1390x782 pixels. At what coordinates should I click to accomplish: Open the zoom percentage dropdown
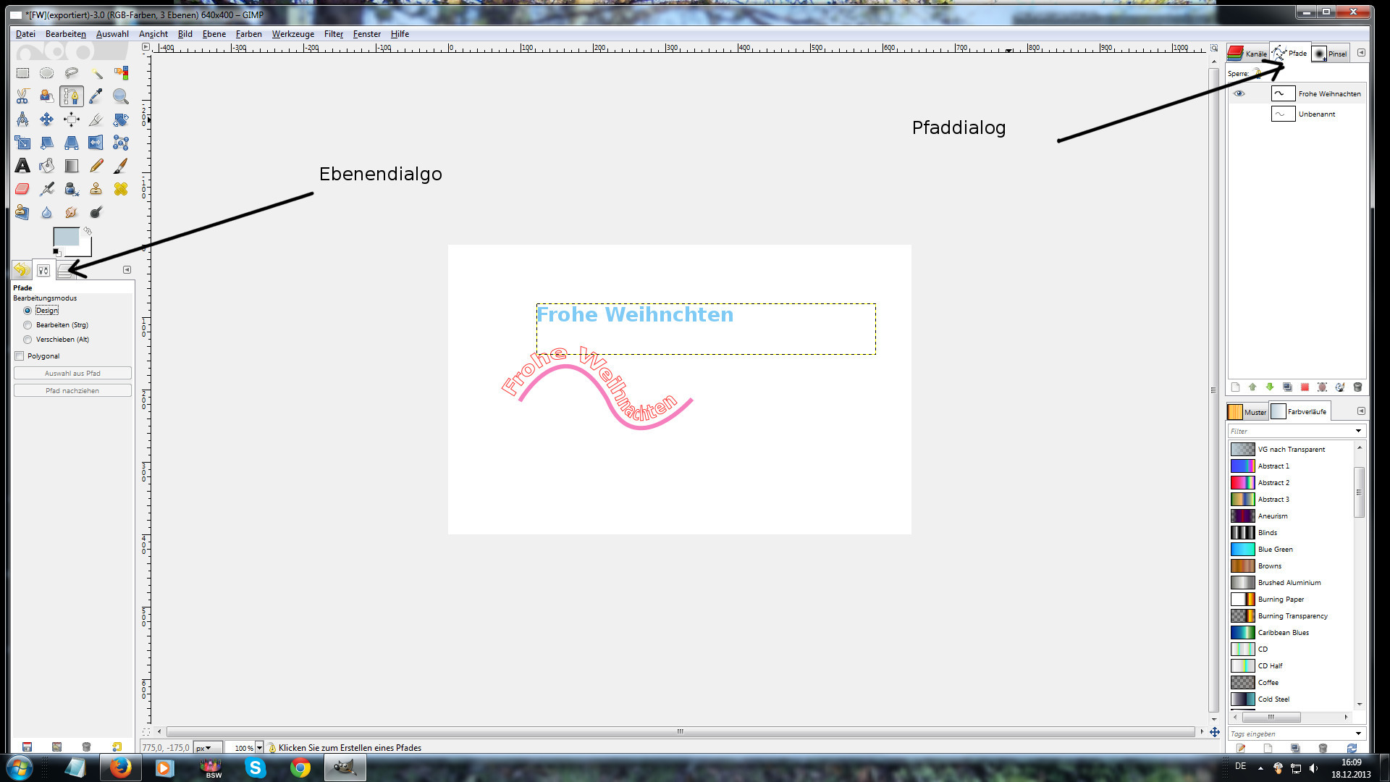tap(259, 748)
